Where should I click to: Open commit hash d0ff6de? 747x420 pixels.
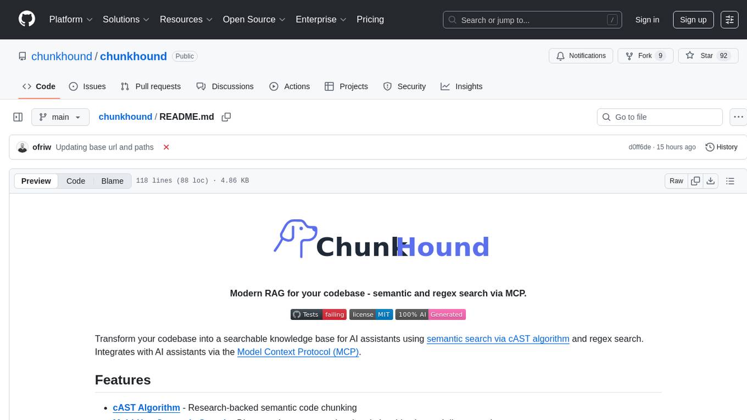640,147
